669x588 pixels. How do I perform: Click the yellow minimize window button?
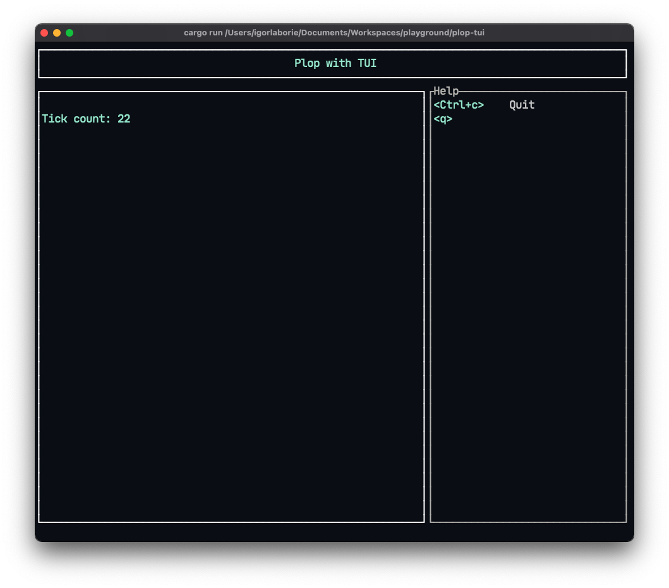pyautogui.click(x=57, y=33)
